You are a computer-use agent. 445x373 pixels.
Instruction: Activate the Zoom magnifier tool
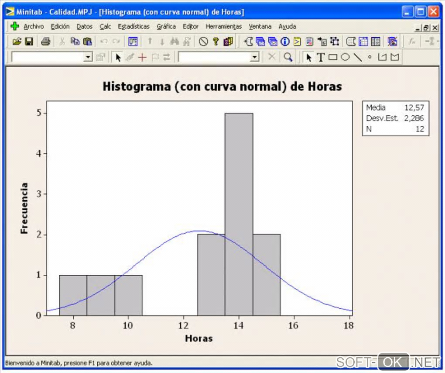click(288, 57)
